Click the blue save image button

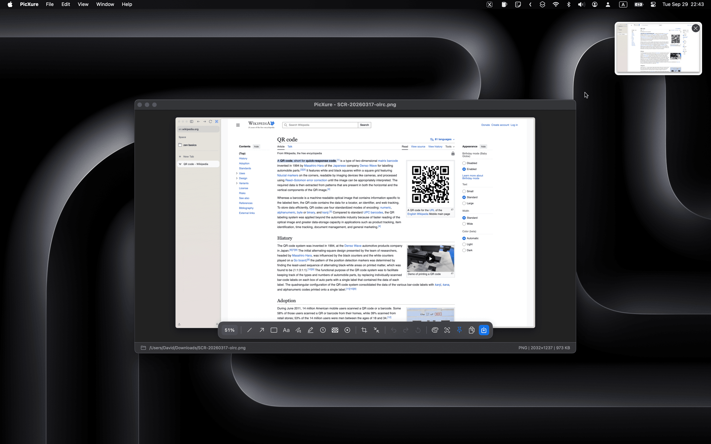click(x=484, y=330)
